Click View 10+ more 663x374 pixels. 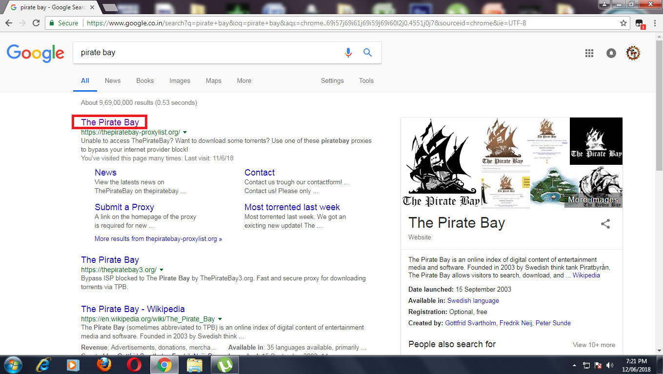(x=594, y=345)
